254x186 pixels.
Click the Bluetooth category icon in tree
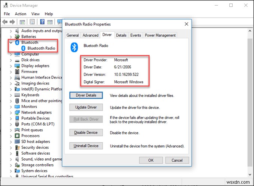click(x=17, y=42)
